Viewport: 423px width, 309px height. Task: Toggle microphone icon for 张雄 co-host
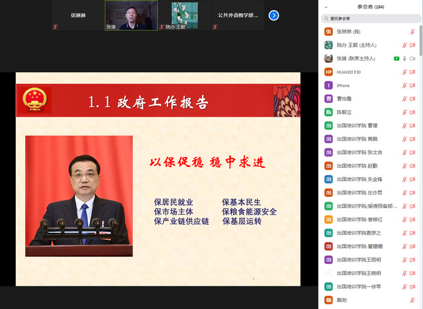click(x=404, y=58)
